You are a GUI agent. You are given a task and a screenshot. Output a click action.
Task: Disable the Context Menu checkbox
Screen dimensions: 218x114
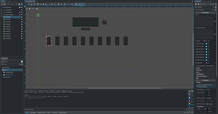click(206, 44)
